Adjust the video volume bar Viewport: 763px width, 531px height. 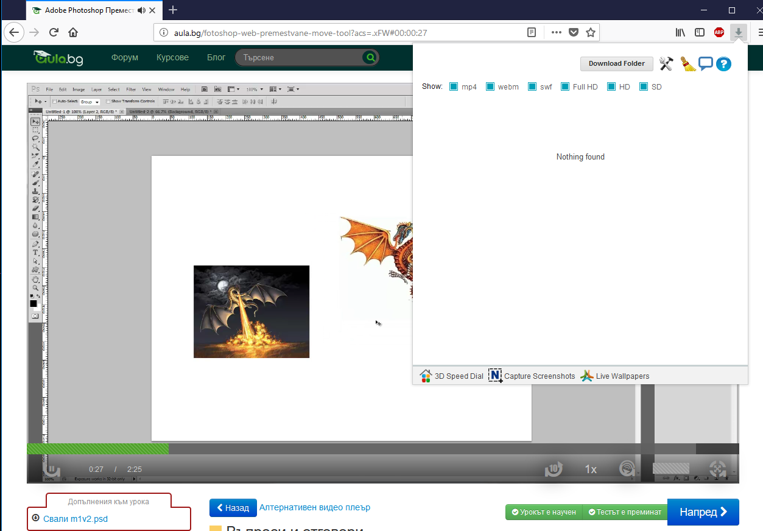click(x=671, y=468)
